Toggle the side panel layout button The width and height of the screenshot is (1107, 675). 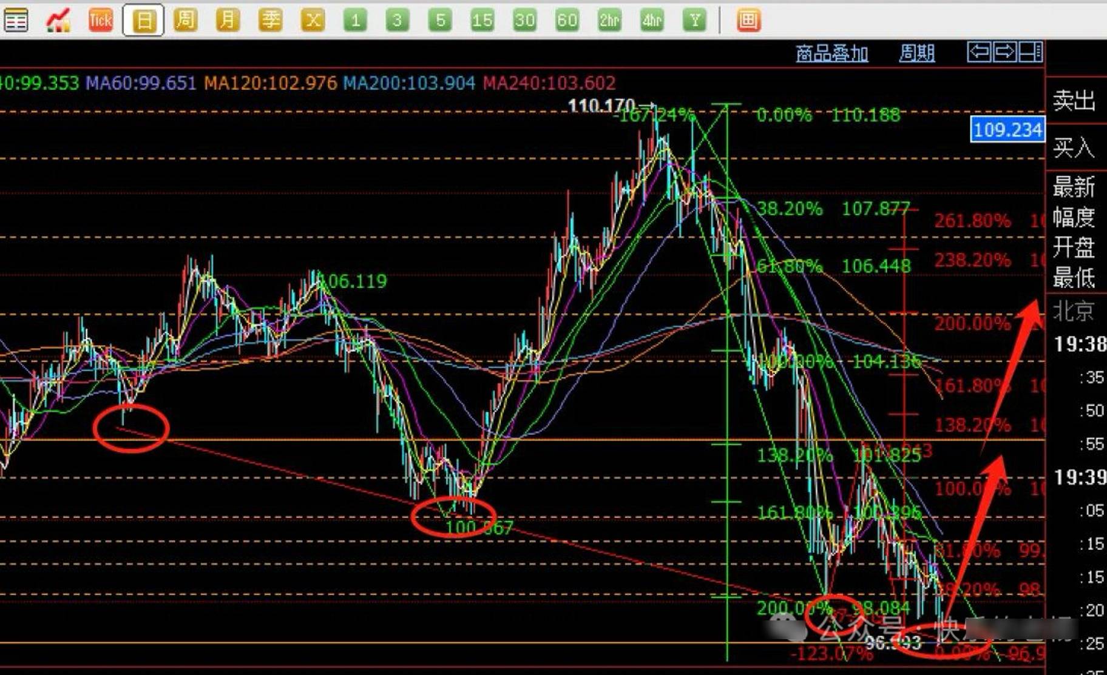tap(1031, 52)
